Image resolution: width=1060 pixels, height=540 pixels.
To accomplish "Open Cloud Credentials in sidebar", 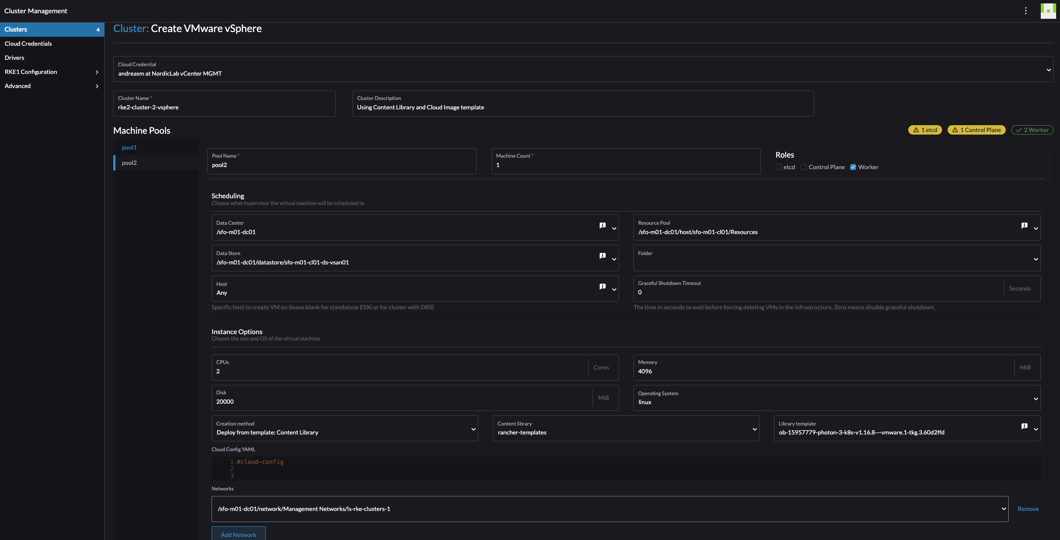I will click(52, 44).
